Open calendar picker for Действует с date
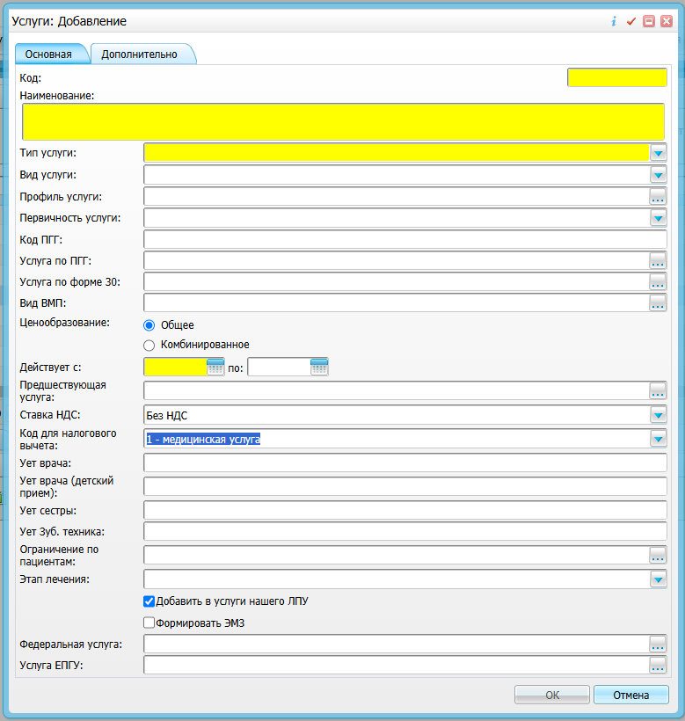685x721 pixels. coord(215,367)
